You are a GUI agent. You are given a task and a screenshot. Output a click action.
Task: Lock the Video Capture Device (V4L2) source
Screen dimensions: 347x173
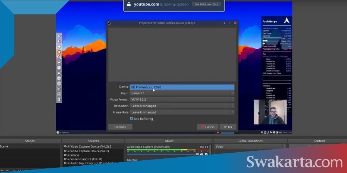click(68, 151)
